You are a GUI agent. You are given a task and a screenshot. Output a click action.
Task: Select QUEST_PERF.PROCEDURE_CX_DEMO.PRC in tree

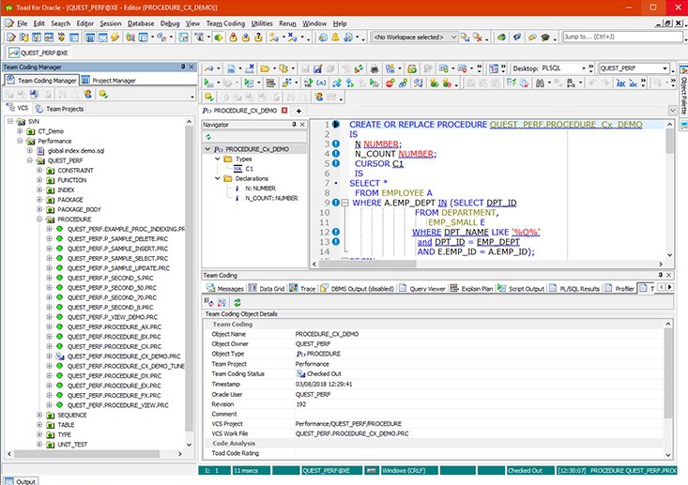124,356
